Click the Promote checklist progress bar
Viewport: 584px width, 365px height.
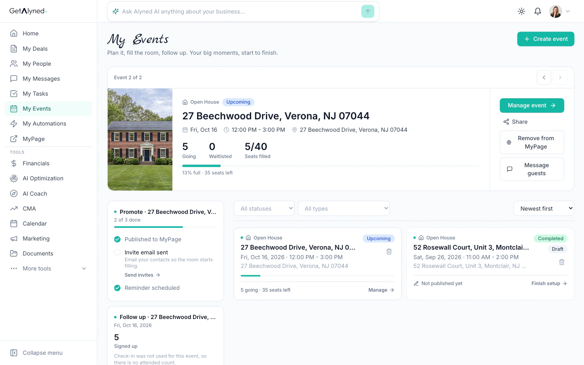coord(165,227)
